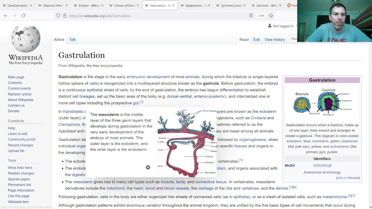Viewport: 372px width, 209px height.
Task: Close the Symmetry breaking tab
Action: (x=244, y=6)
